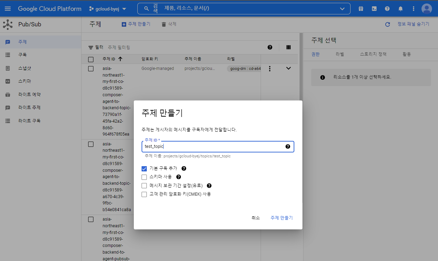Uncheck the 기본 구독 추가 checkbox
This screenshot has height=261, width=438.
click(x=144, y=169)
